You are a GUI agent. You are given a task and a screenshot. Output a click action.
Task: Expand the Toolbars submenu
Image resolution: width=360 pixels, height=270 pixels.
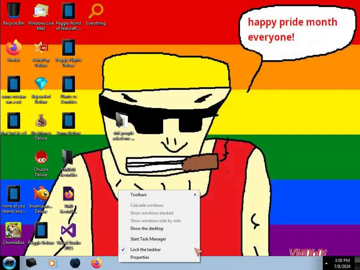(x=159, y=195)
